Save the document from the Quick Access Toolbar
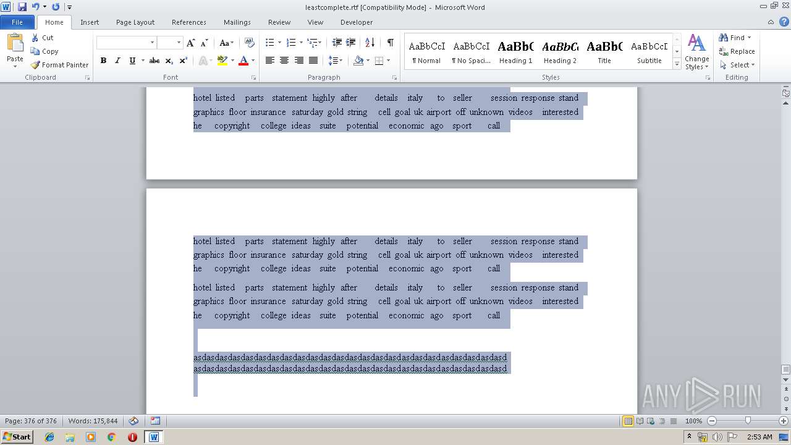 22,7
